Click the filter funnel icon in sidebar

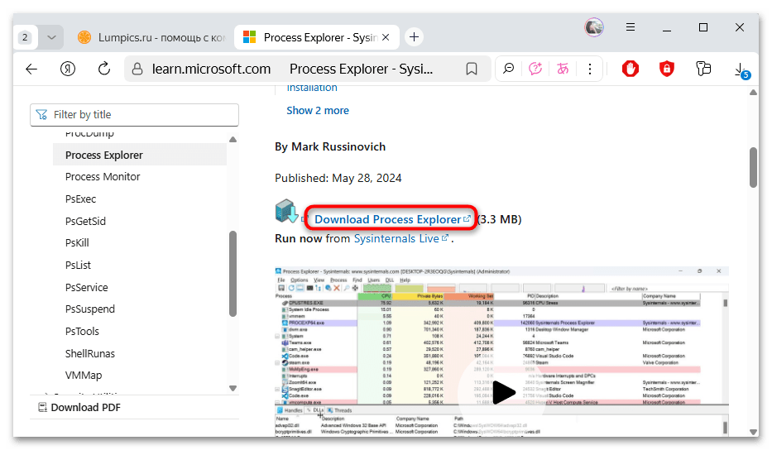(42, 115)
